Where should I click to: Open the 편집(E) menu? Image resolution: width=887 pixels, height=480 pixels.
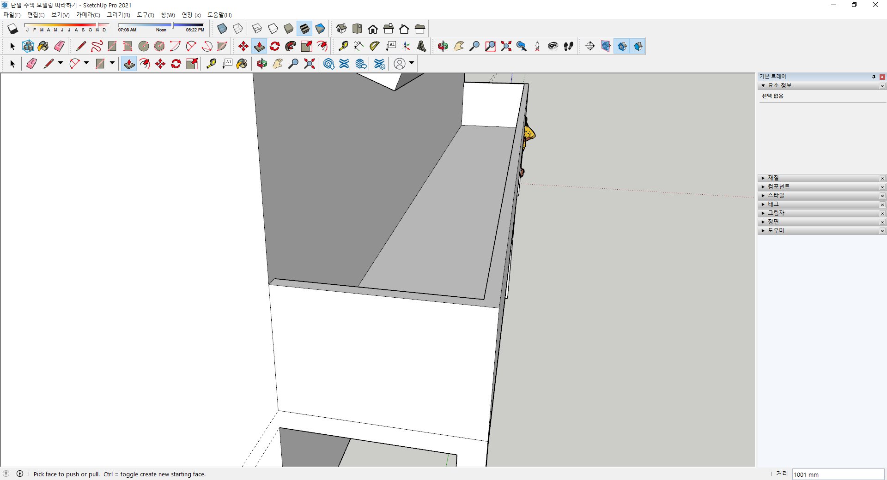36,15
